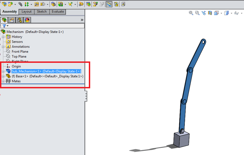
Task: Expand the History node in the tree
Action: pos(3,37)
